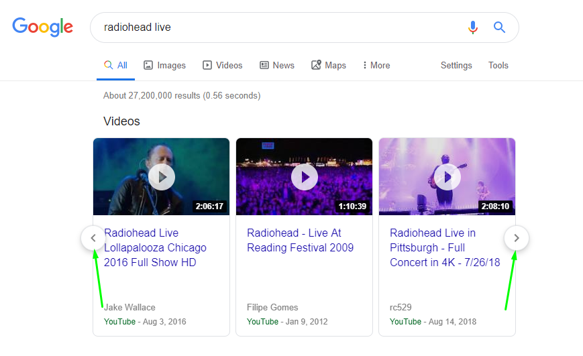Viewport: 583px width, 356px height.
Task: Play the Pittsburgh 4K concert video
Action: [447, 177]
